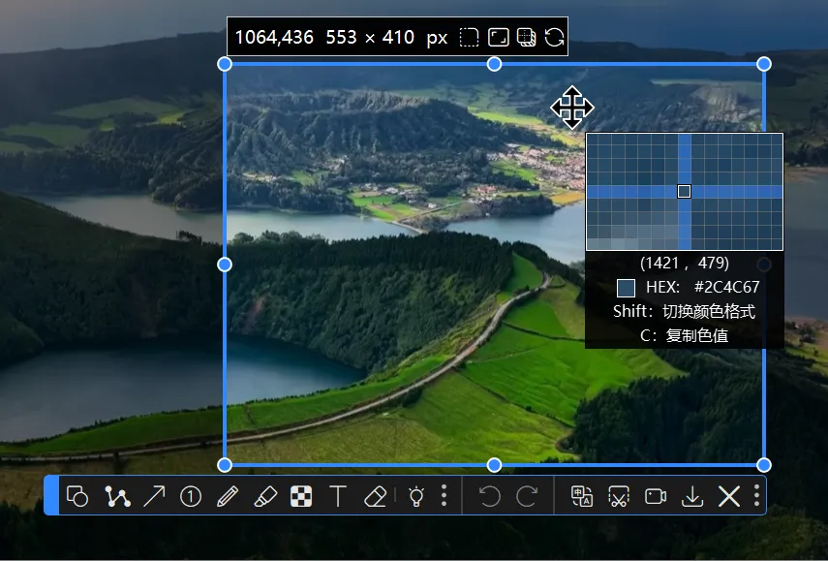
Task: Toggle the lightbulb spotlight tool
Action: pyautogui.click(x=416, y=496)
